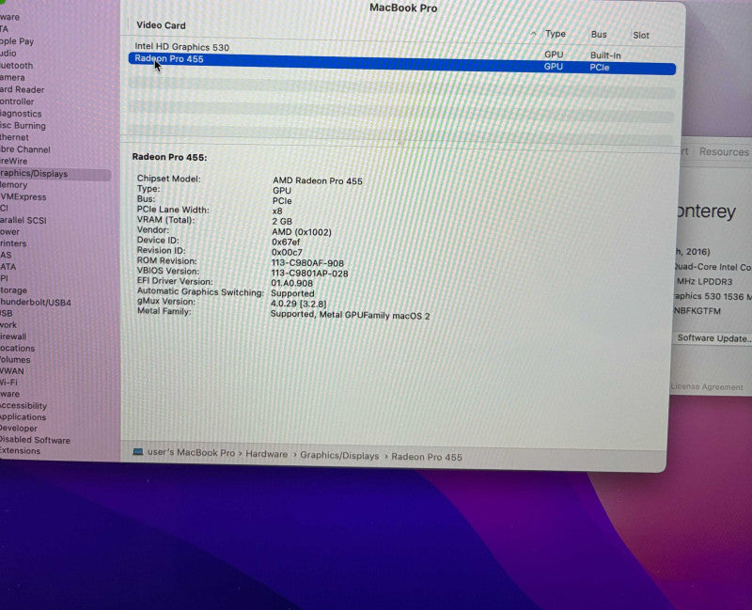The width and height of the screenshot is (752, 610).
Task: Click the AMD Radeon Pro 455 chipset value
Action: pyautogui.click(x=318, y=180)
